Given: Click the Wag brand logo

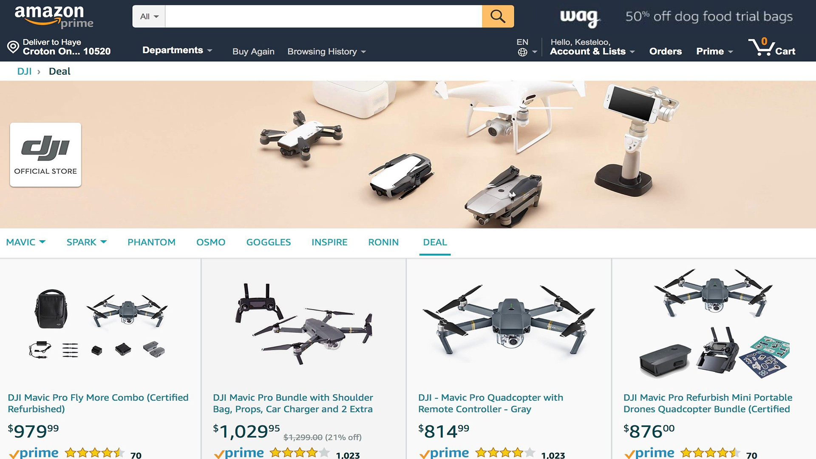Looking at the screenshot, I should tap(580, 17).
